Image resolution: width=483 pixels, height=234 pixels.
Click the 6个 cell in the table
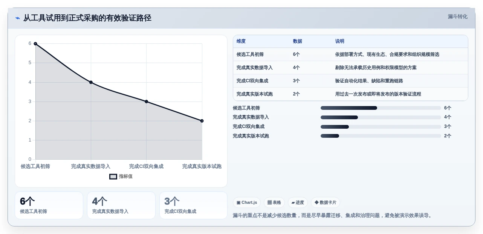pos(297,54)
